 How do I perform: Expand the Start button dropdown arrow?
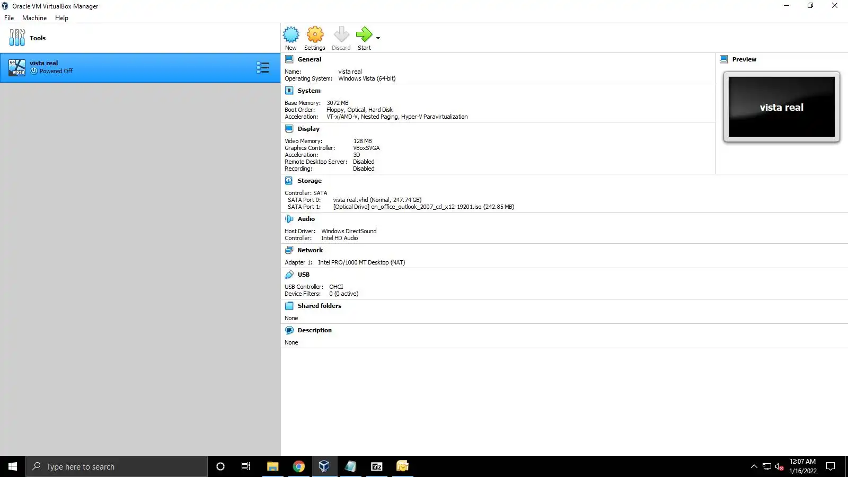378,38
